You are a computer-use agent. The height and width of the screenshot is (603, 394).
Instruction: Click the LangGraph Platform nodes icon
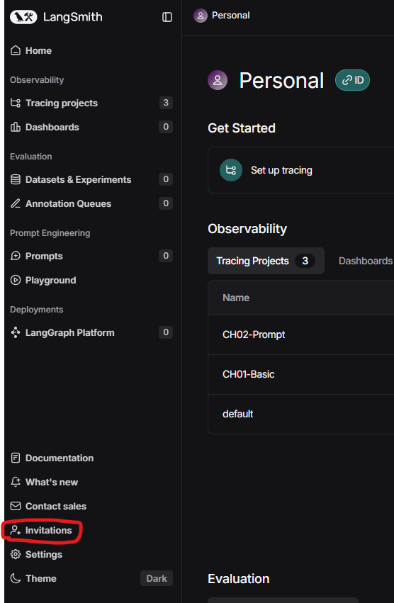click(16, 332)
